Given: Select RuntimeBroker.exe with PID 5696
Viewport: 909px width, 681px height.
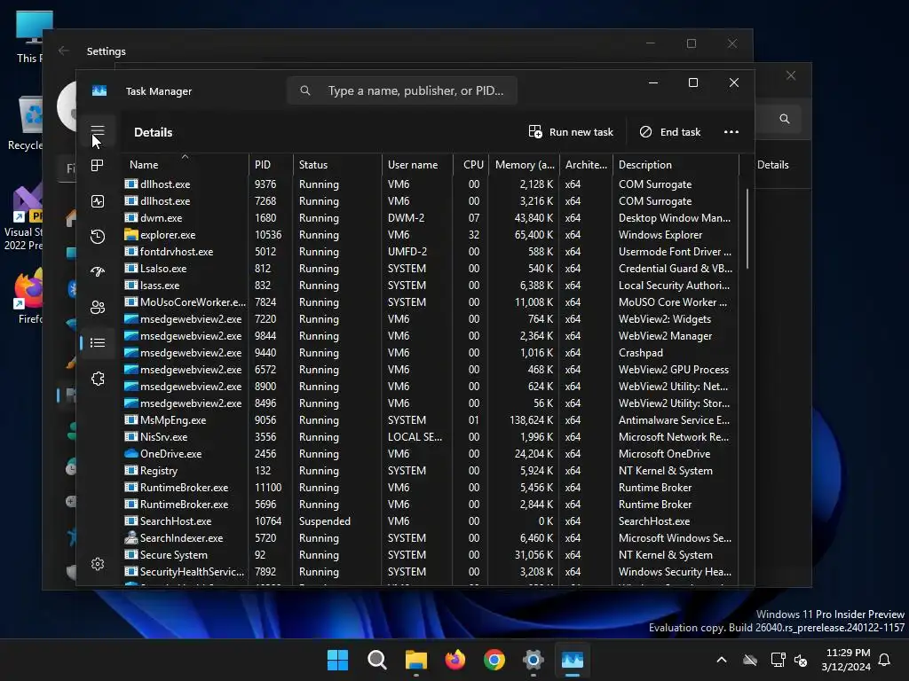Looking at the screenshot, I should (431, 504).
